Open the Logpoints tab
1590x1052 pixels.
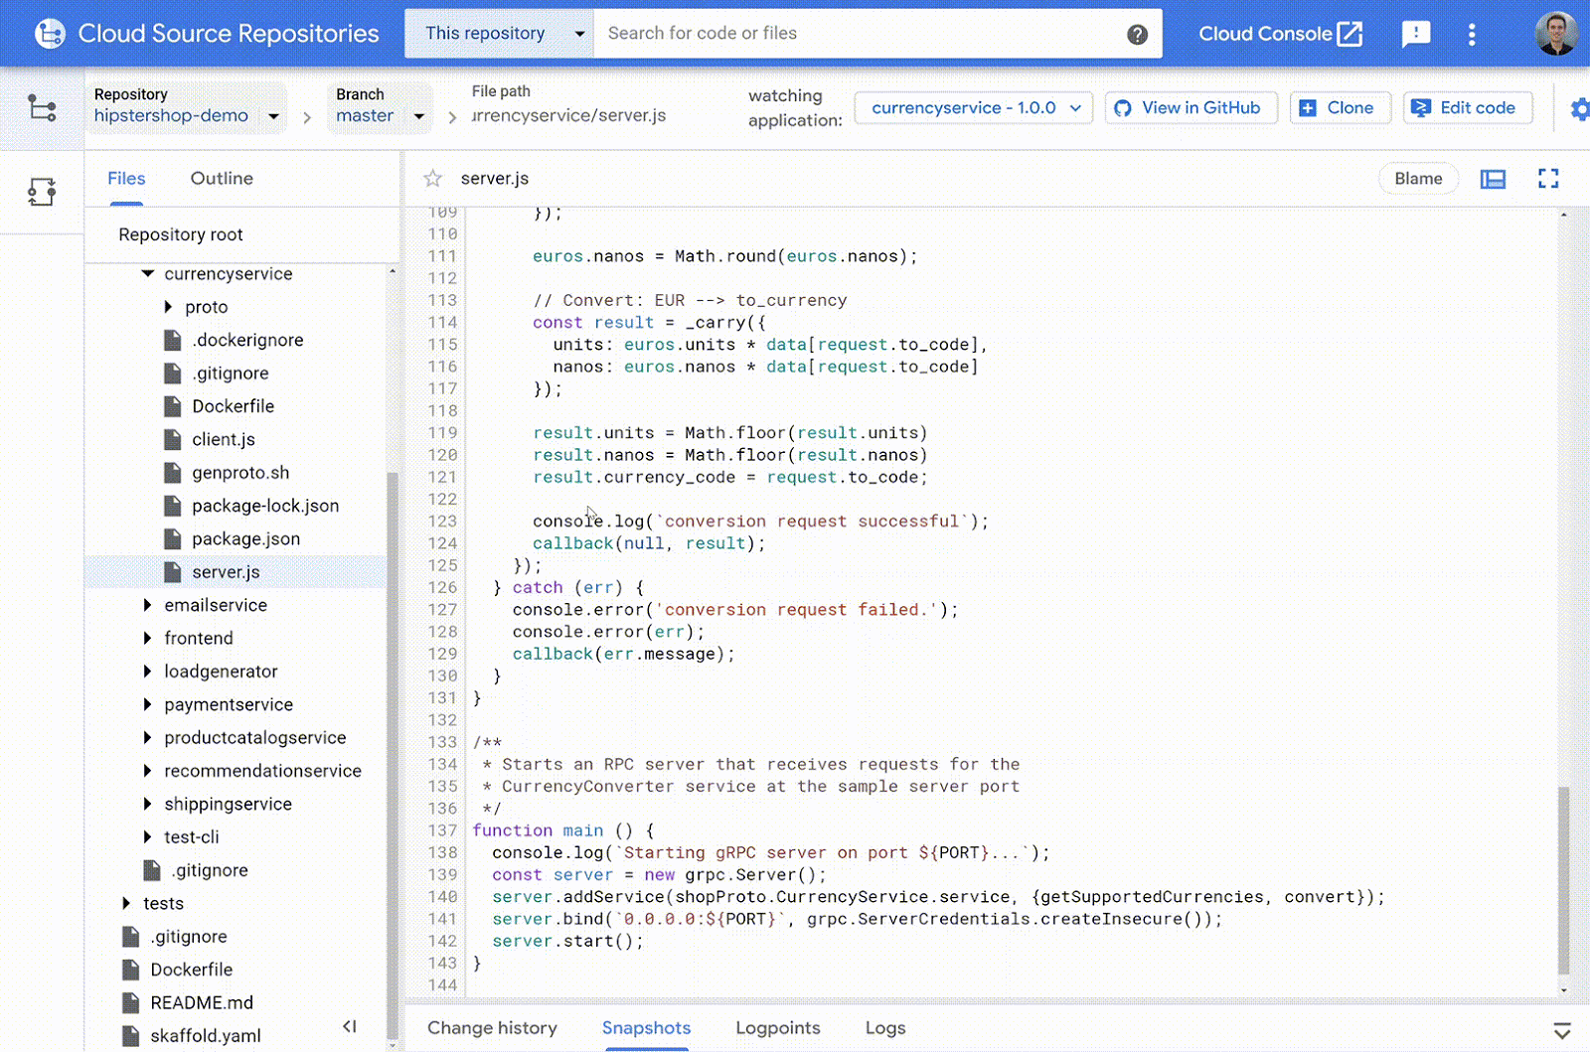(x=778, y=1028)
